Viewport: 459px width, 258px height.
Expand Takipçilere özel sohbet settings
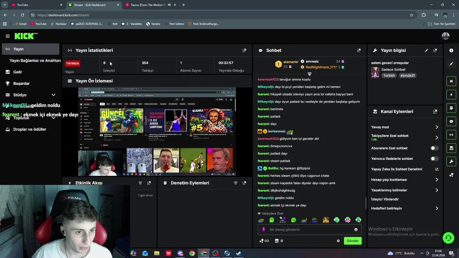[x=437, y=138]
